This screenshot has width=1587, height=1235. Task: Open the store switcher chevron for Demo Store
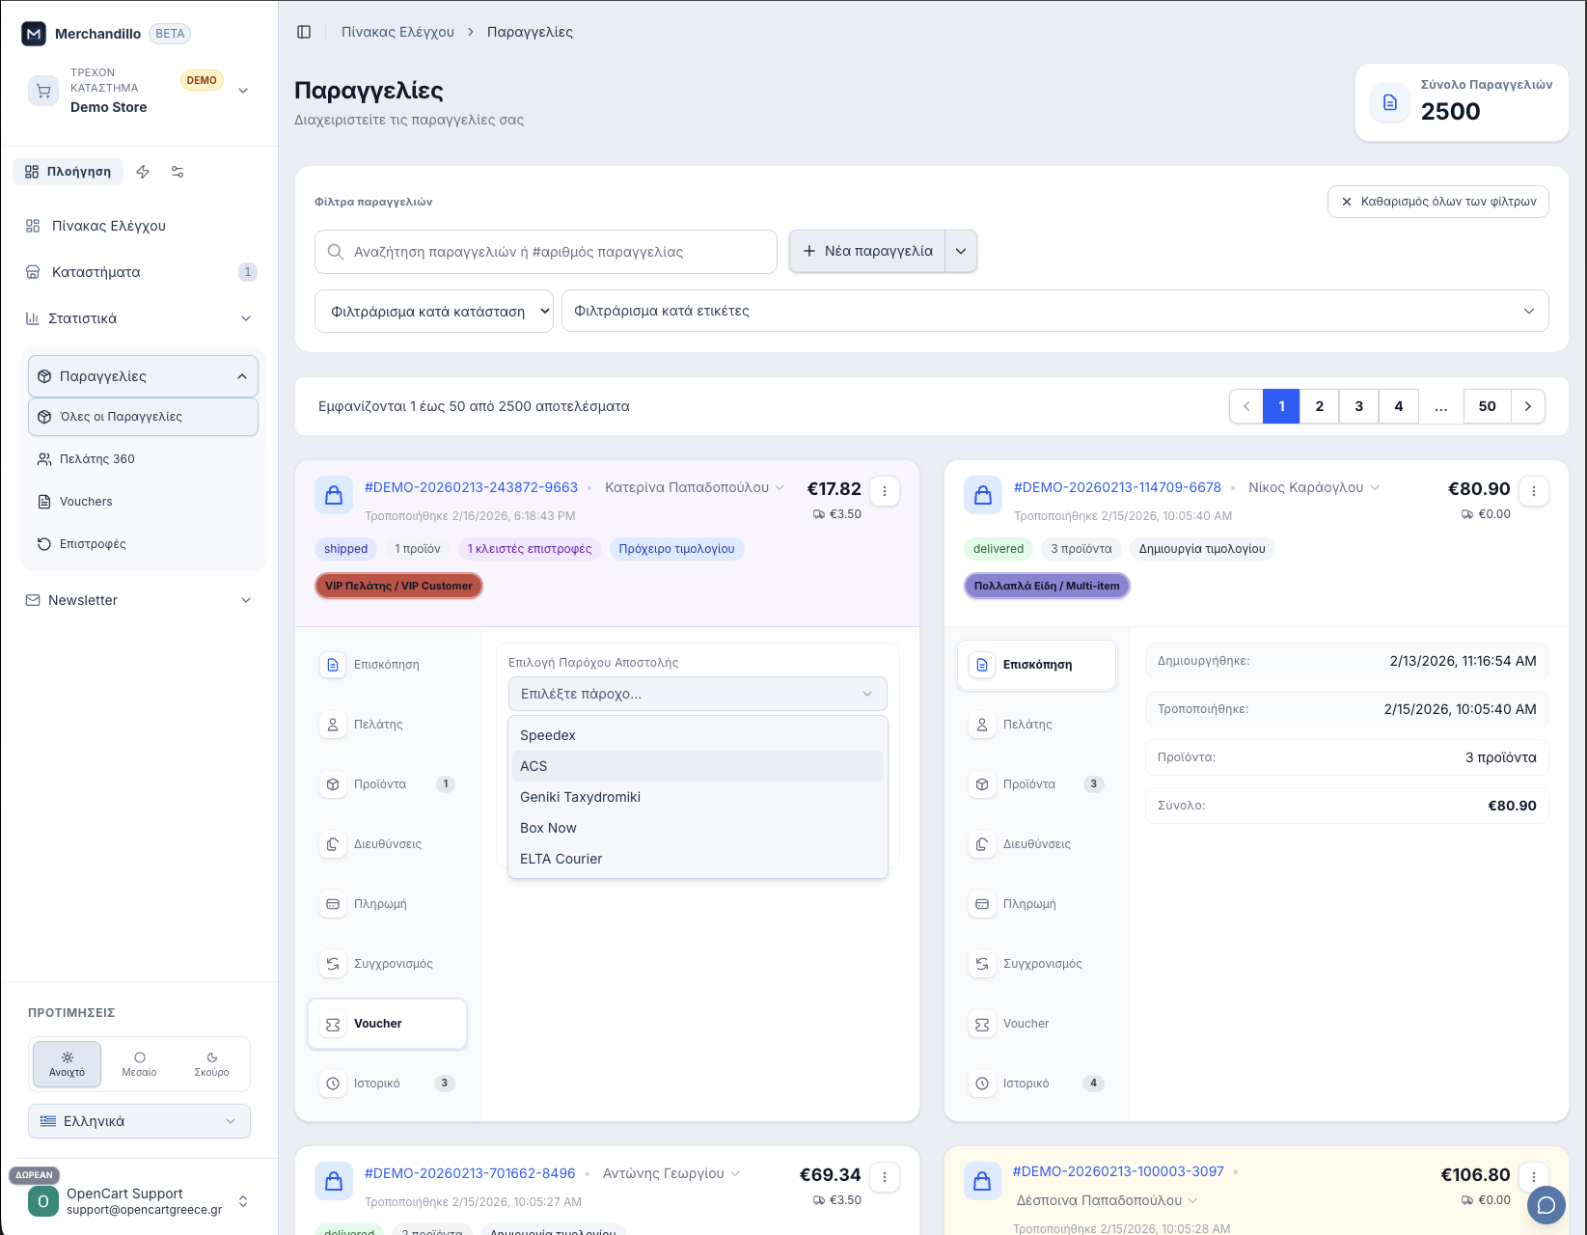(x=243, y=91)
